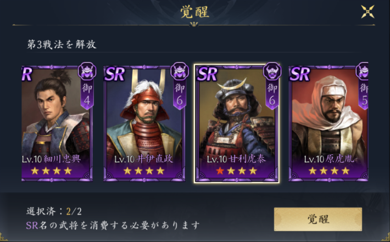Select the 井伊直政 general card
This screenshot has width=390, height=242.
(x=144, y=123)
